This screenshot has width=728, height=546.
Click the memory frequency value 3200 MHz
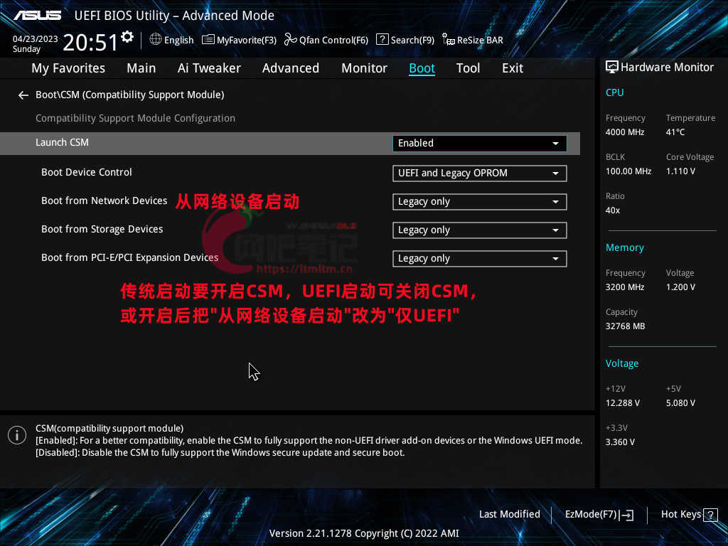point(625,287)
